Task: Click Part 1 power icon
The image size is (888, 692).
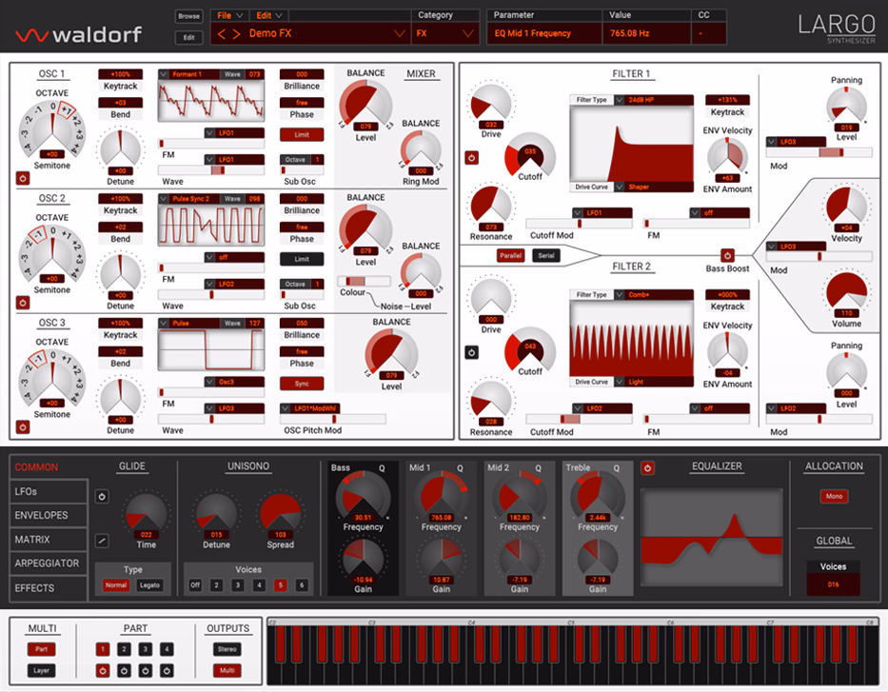Action: pyautogui.click(x=103, y=670)
